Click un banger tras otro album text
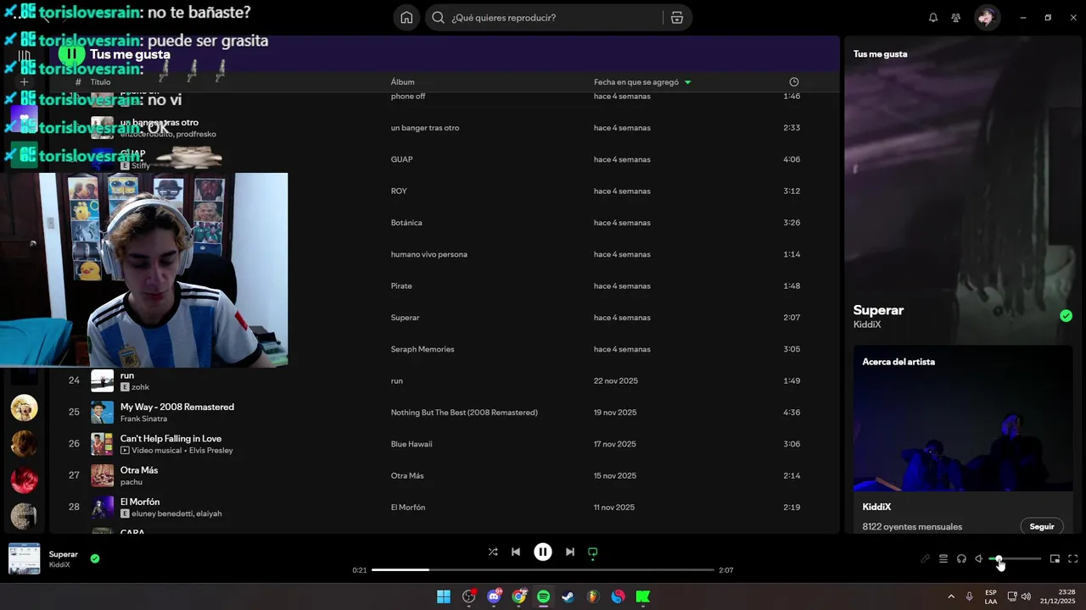Screen dimensions: 1086x610 tap(425, 128)
